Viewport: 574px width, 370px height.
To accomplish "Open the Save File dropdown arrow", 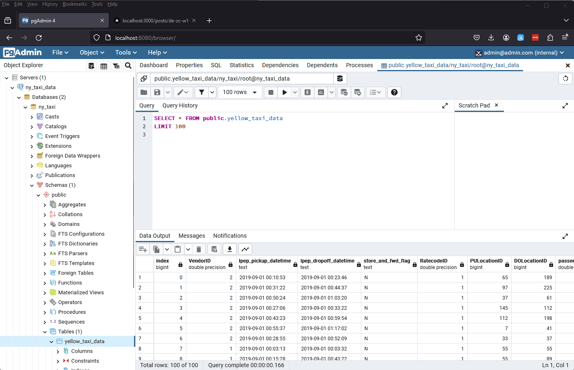I will [x=168, y=92].
